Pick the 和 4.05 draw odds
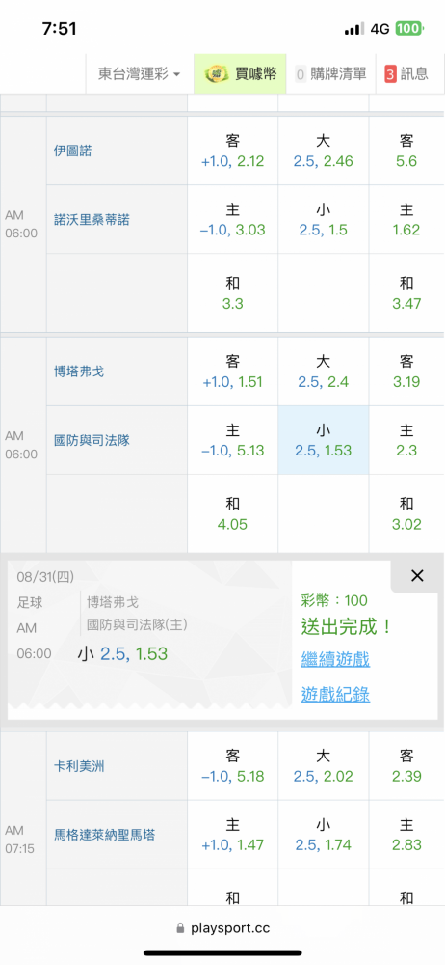 pos(232,514)
